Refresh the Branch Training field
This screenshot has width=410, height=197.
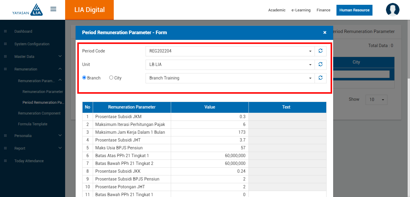coord(320,78)
